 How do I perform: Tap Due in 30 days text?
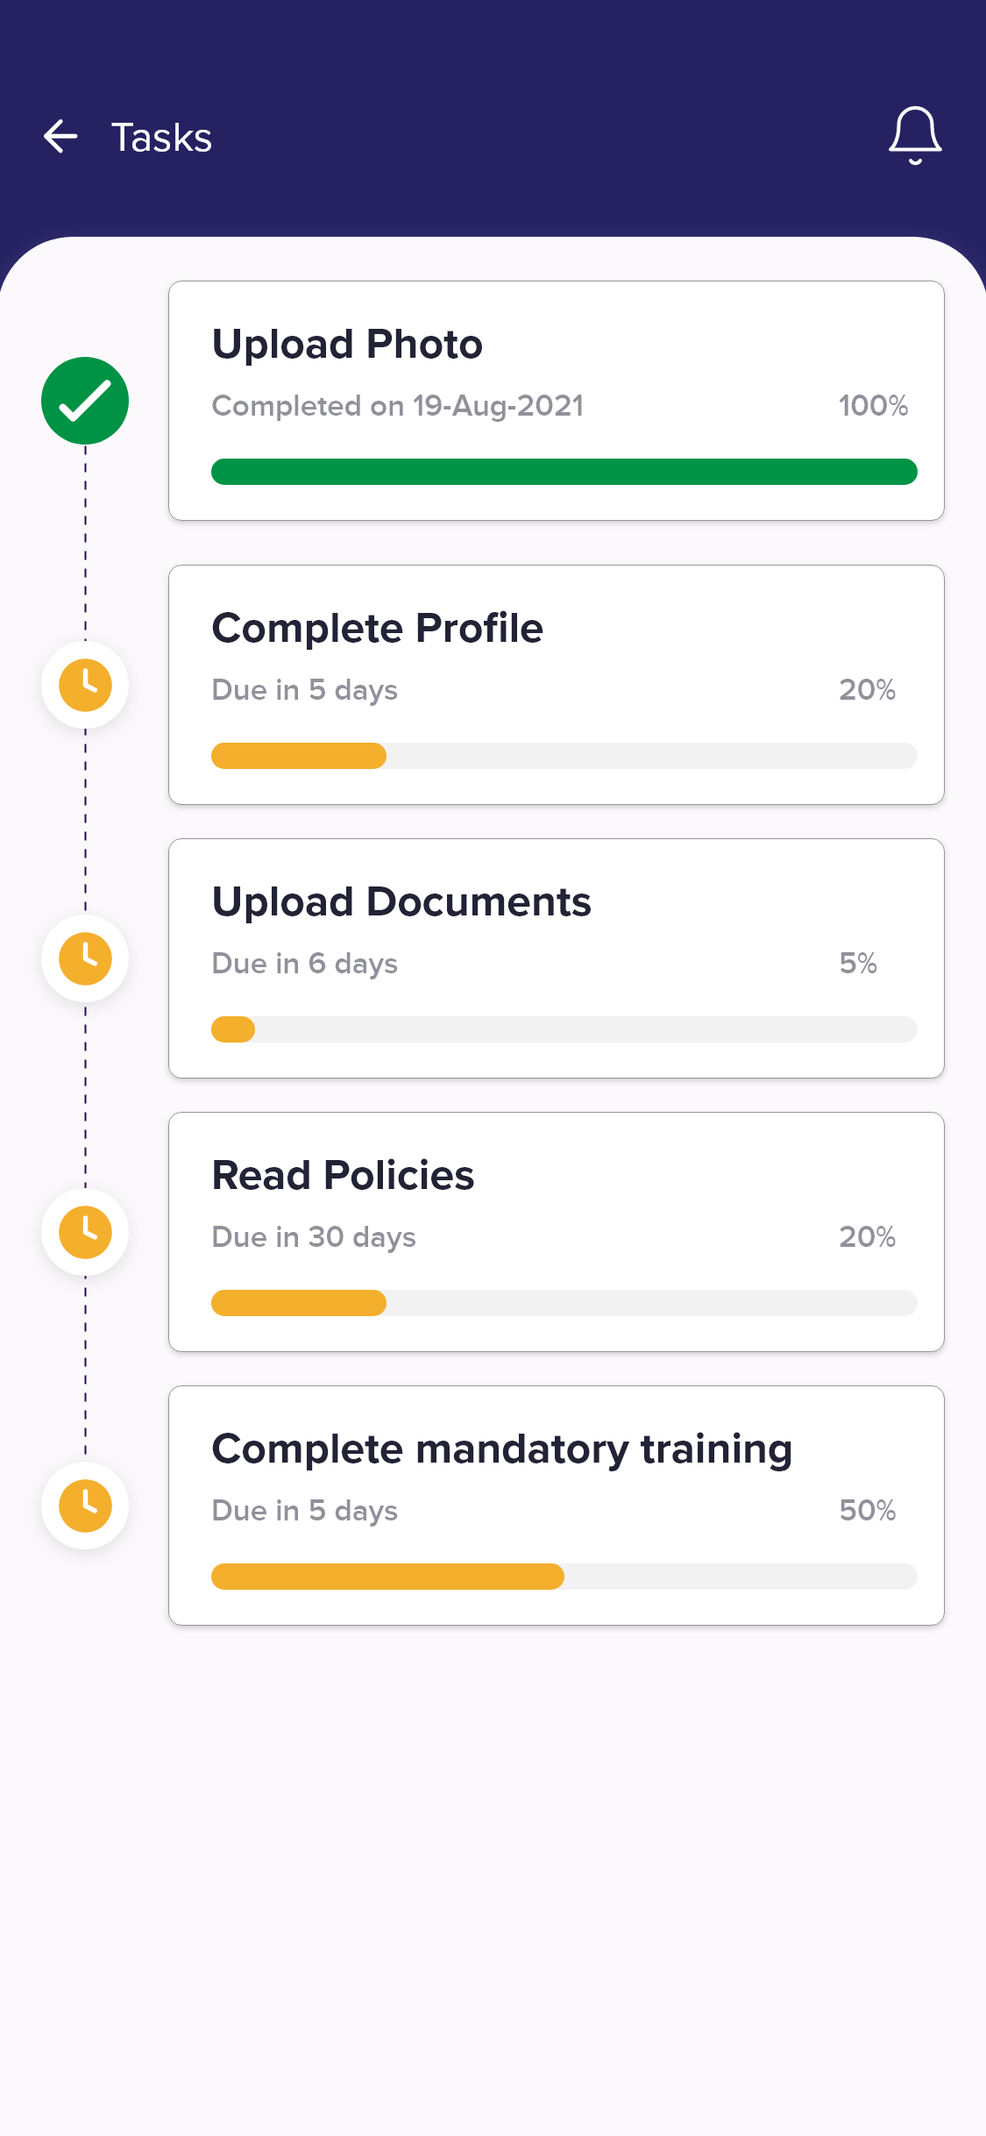pyautogui.click(x=314, y=1236)
